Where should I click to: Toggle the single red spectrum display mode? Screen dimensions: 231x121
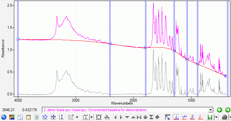(x=200, y=117)
